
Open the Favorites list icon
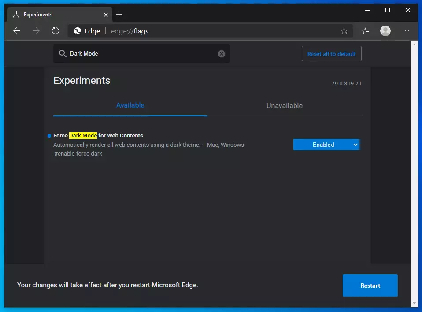365,31
